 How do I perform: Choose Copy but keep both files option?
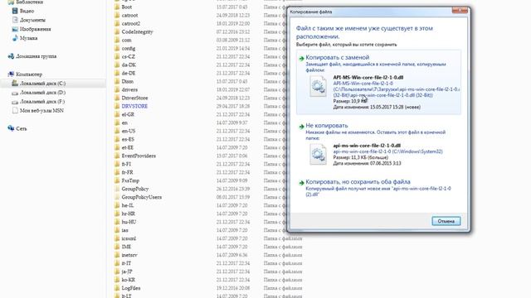coord(378,188)
